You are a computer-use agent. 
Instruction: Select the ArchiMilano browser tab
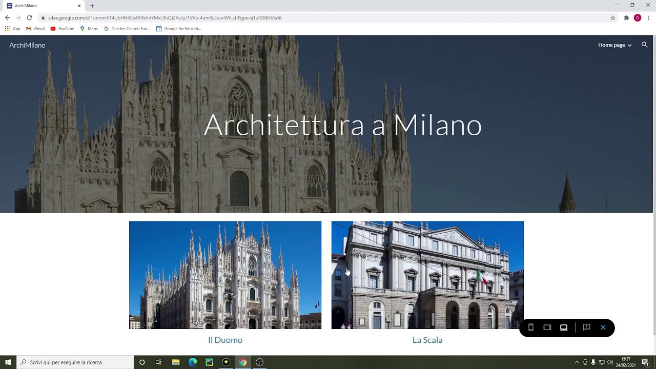[x=44, y=6]
